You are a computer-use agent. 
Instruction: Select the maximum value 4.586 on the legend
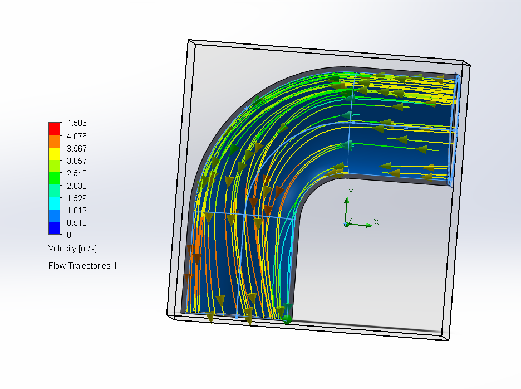point(76,123)
